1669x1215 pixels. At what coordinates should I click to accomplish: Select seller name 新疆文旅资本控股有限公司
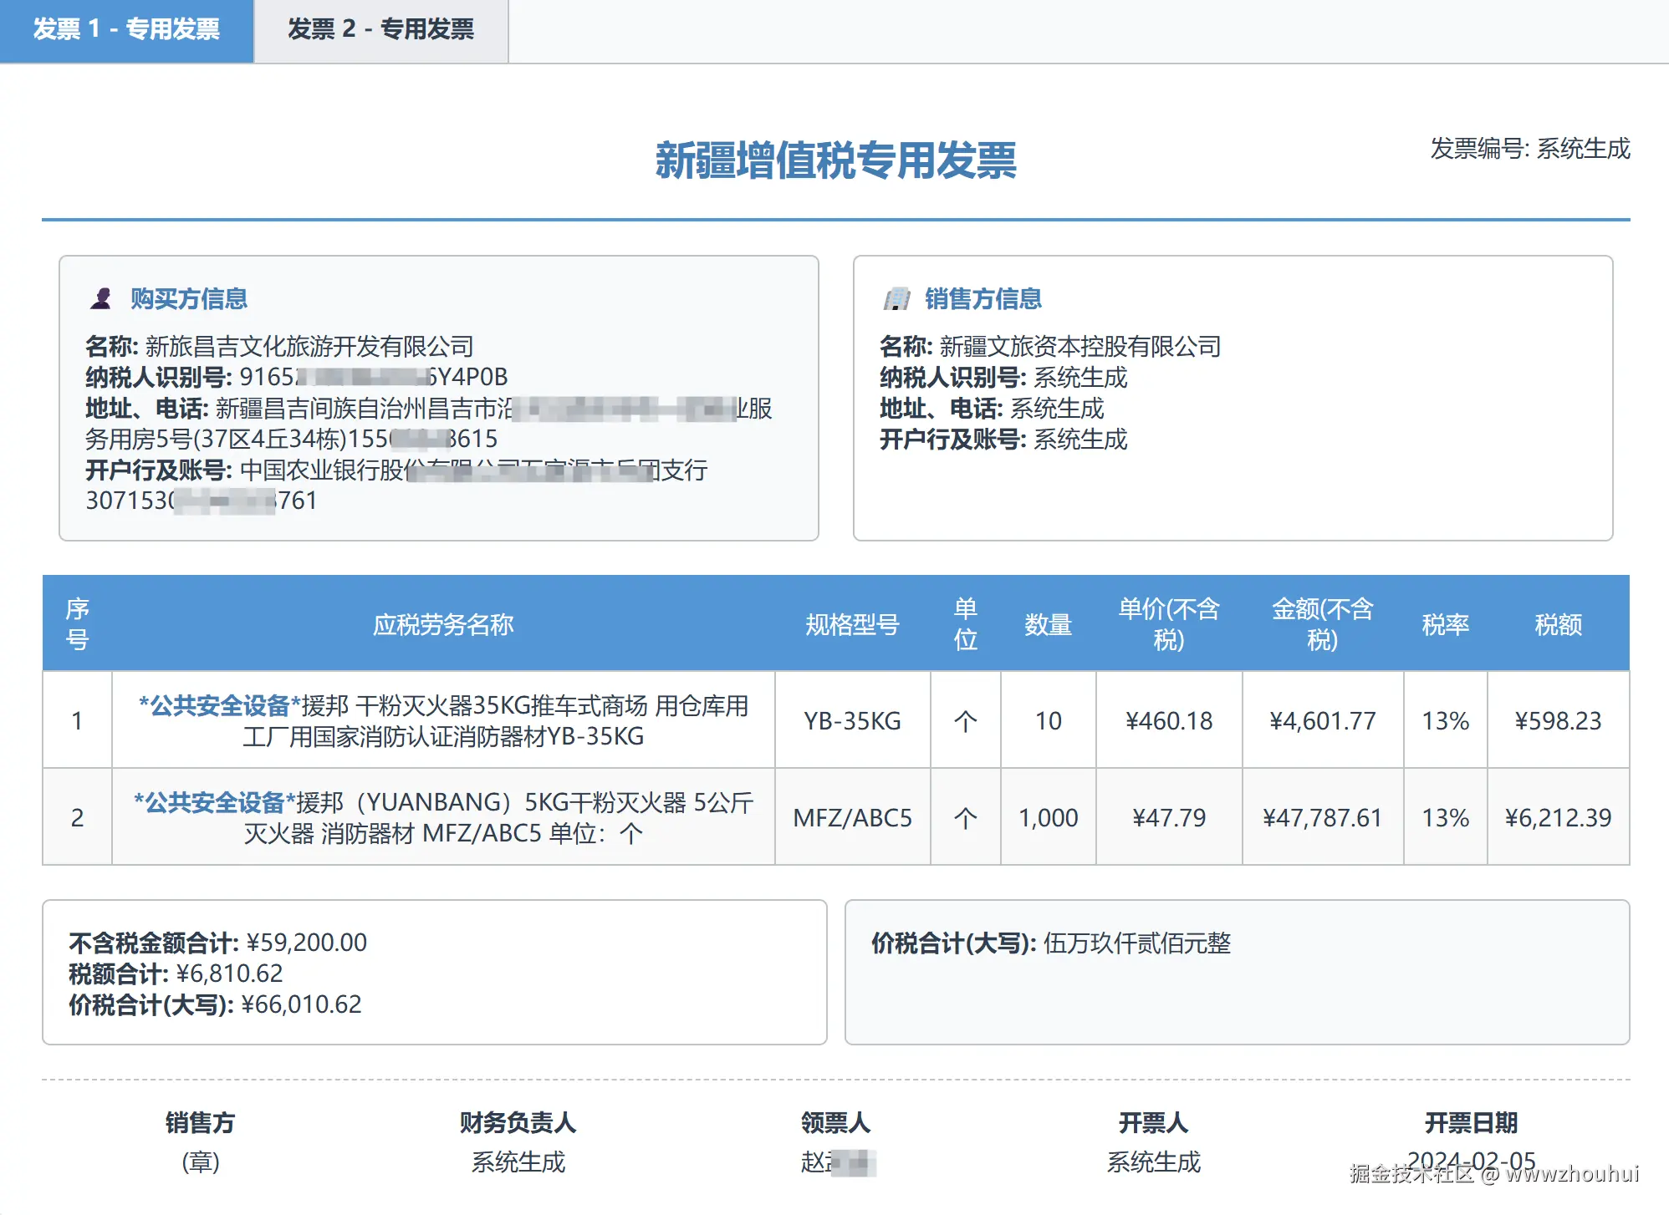(x=1080, y=346)
